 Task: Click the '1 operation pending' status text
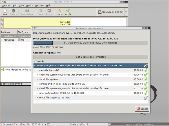pyautogui.click(x=11, y=84)
